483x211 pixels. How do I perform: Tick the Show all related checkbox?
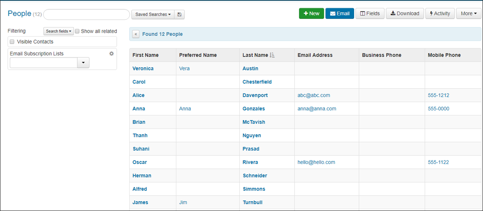tap(77, 31)
